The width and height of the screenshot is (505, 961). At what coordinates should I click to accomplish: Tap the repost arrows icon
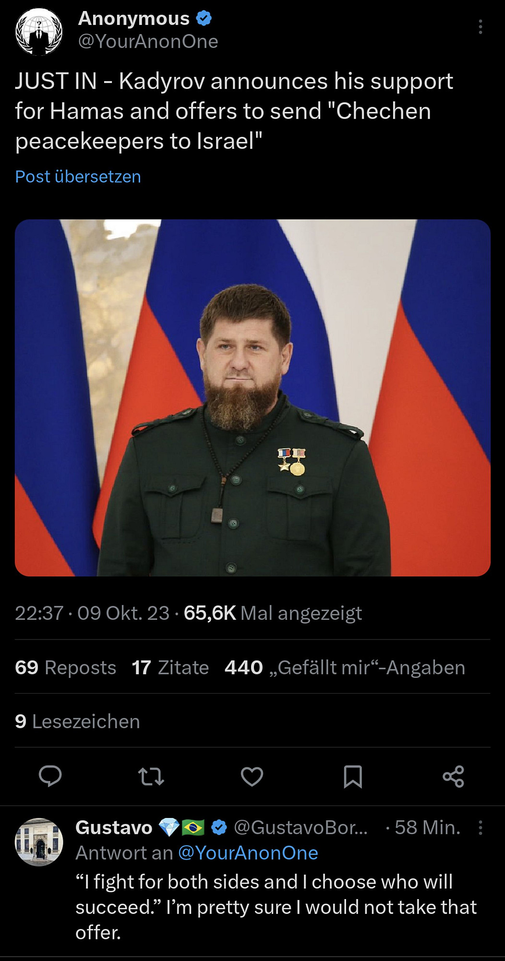tap(151, 776)
